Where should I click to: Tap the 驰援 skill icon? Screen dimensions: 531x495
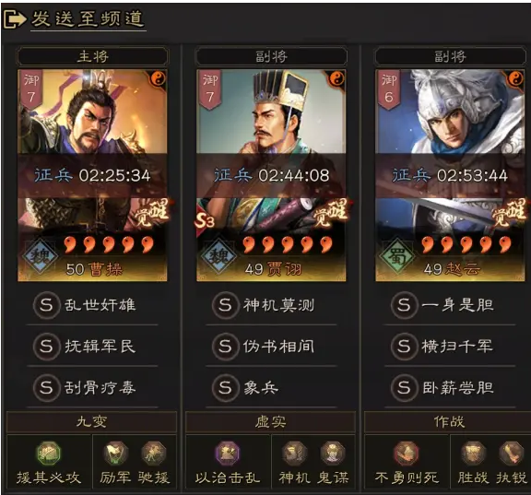pos(154,454)
